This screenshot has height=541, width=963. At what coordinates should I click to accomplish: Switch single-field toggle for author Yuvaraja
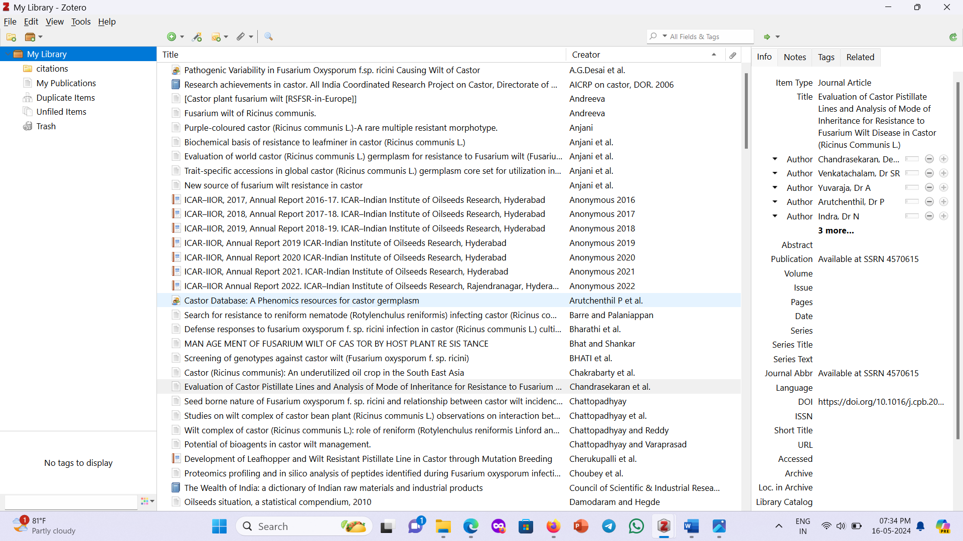pyautogui.click(x=912, y=188)
